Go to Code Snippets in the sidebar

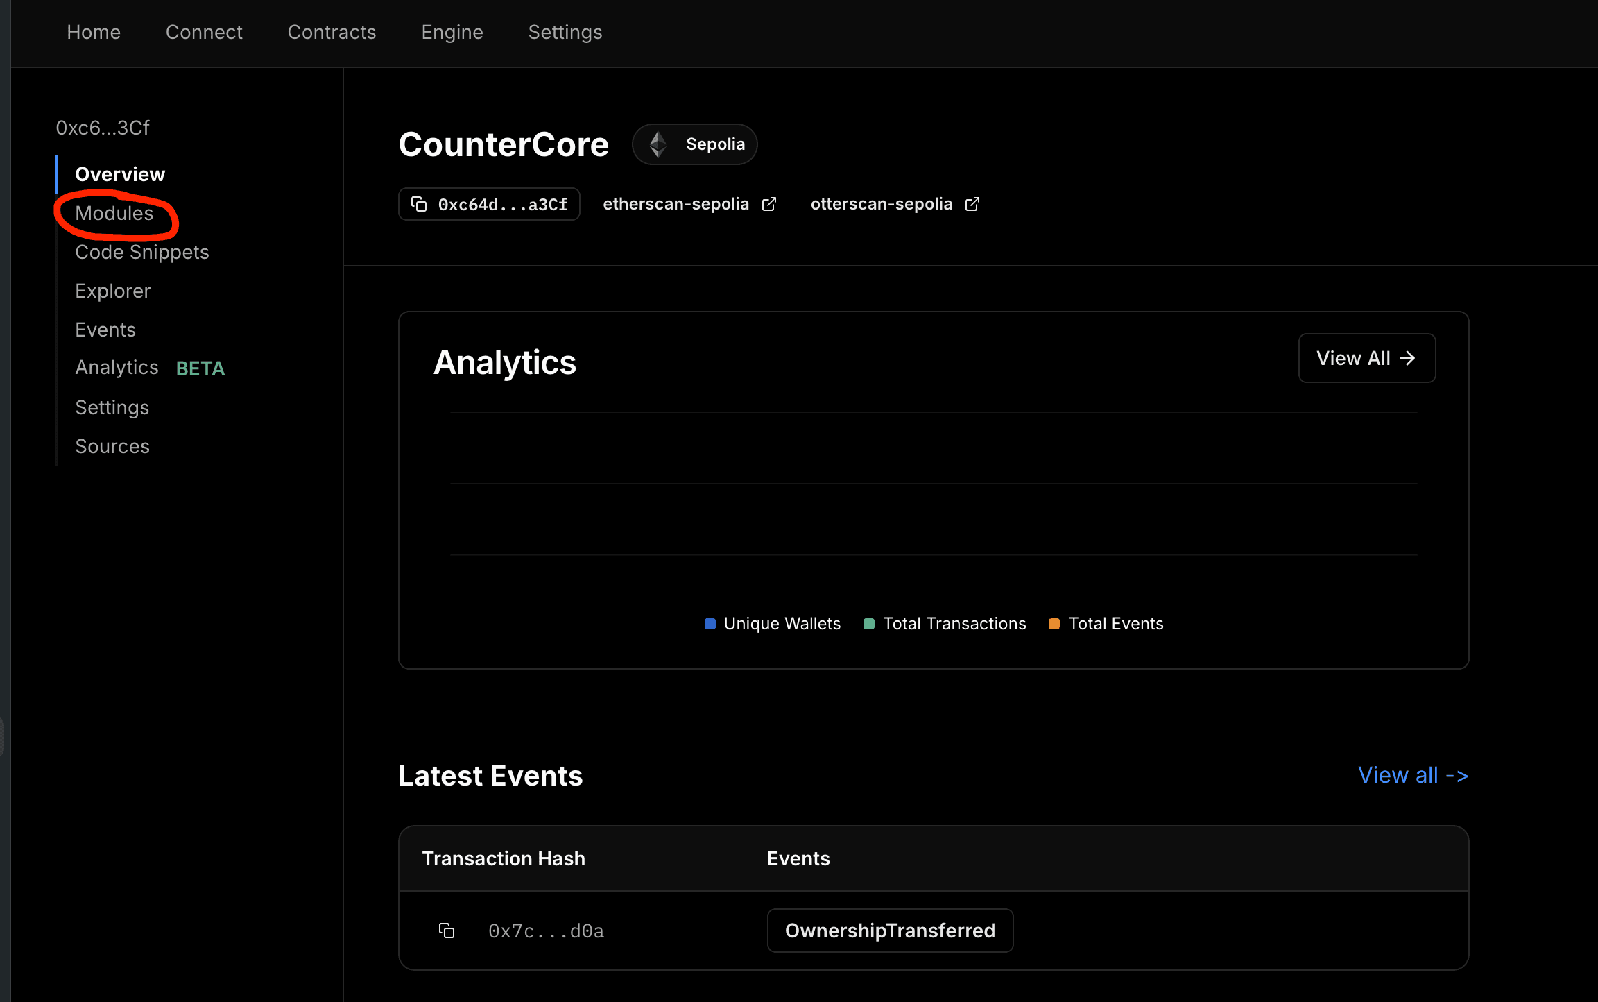point(141,252)
